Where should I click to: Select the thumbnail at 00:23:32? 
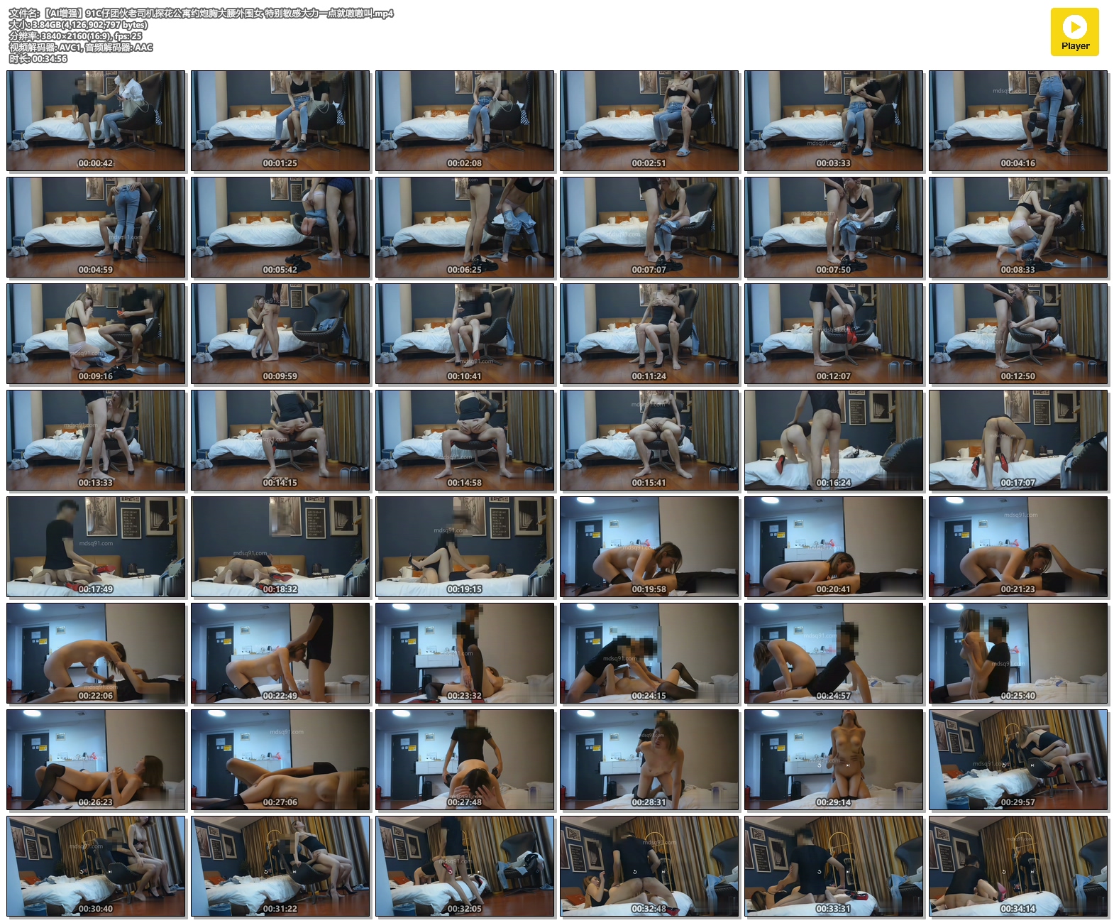(x=465, y=653)
